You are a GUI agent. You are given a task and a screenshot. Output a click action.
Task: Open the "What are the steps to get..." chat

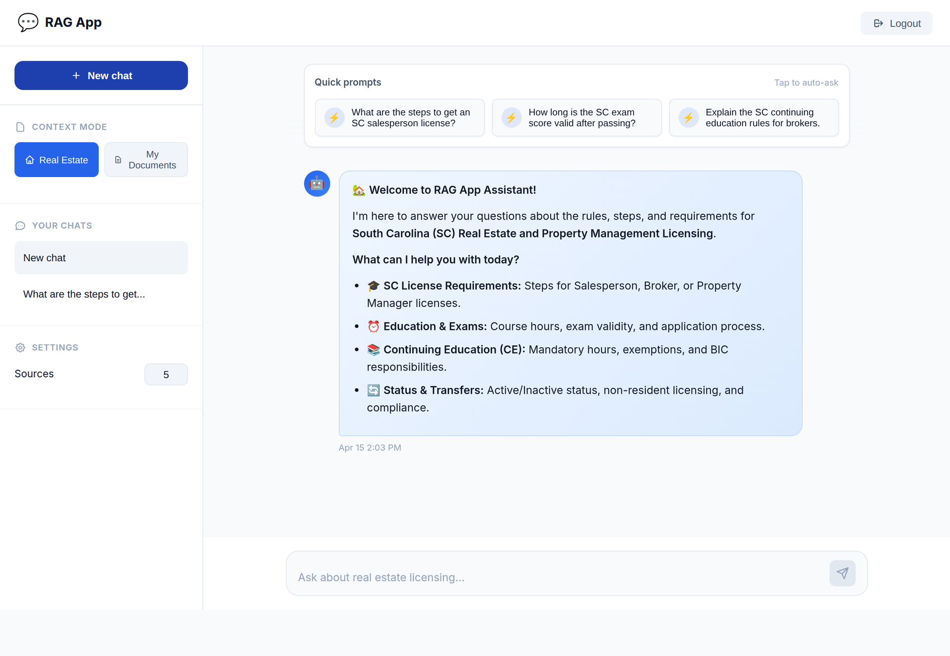pyautogui.click(x=101, y=294)
